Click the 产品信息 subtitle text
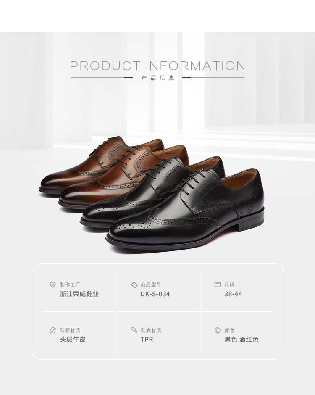This screenshot has width=315, height=395. pyautogui.click(x=157, y=78)
